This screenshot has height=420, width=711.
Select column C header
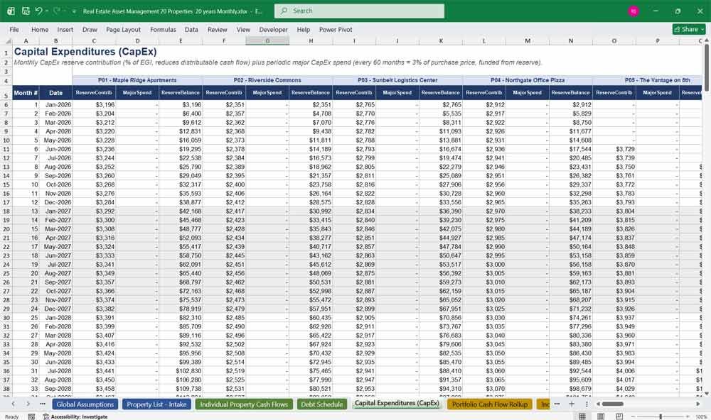pyautogui.click(x=94, y=40)
